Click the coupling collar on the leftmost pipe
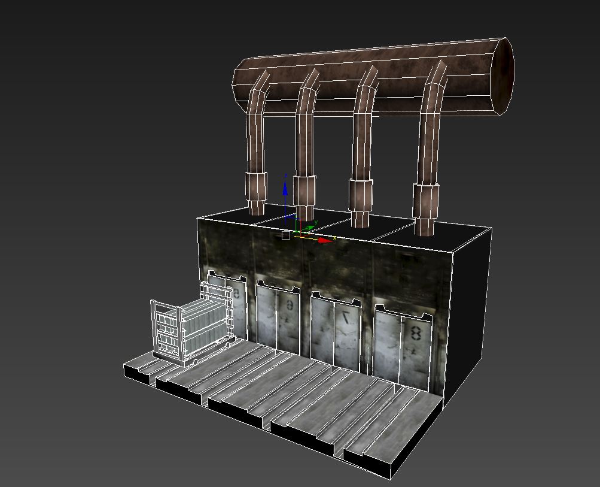Screen dimensions: 600x487 click(x=256, y=186)
